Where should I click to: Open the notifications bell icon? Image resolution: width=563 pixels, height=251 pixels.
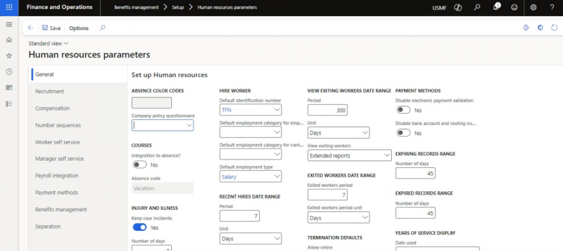497,7
